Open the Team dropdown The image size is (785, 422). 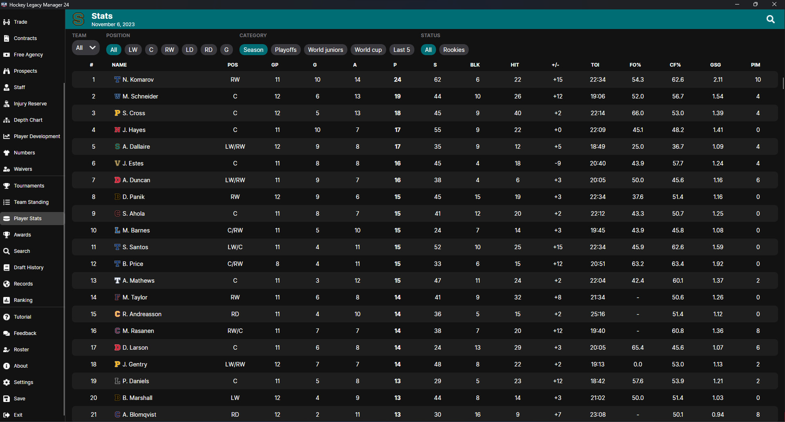pyautogui.click(x=85, y=47)
